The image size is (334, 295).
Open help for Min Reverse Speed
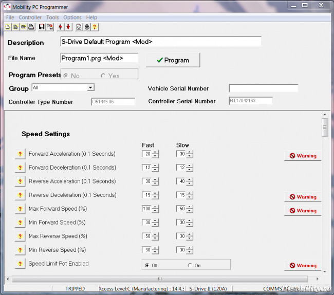(x=20, y=250)
